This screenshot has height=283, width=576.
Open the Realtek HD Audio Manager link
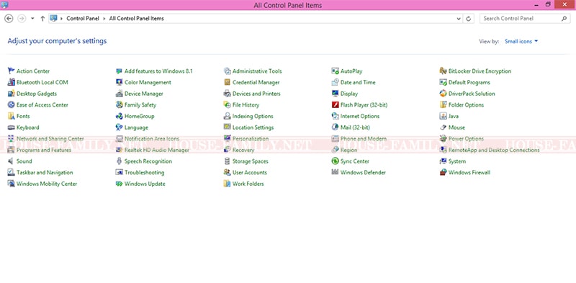(x=157, y=150)
